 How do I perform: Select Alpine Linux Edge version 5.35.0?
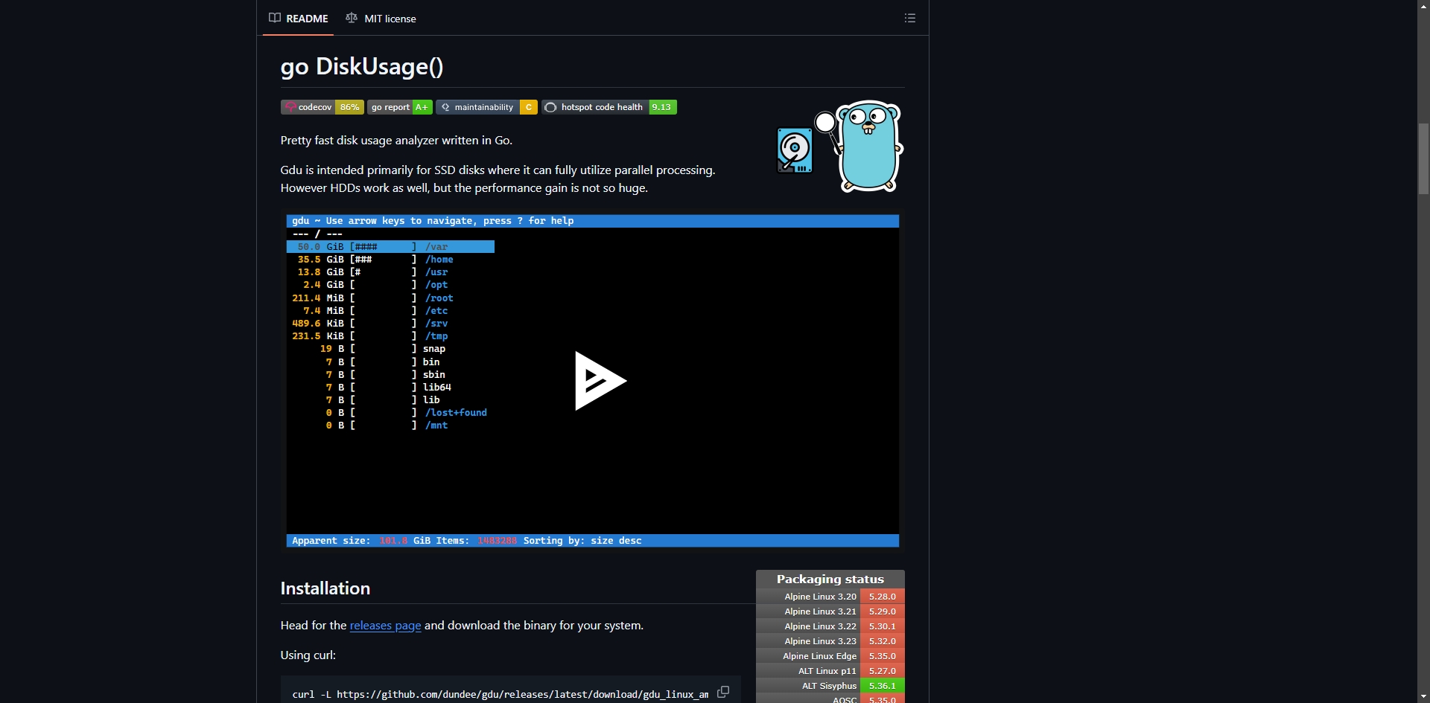830,656
